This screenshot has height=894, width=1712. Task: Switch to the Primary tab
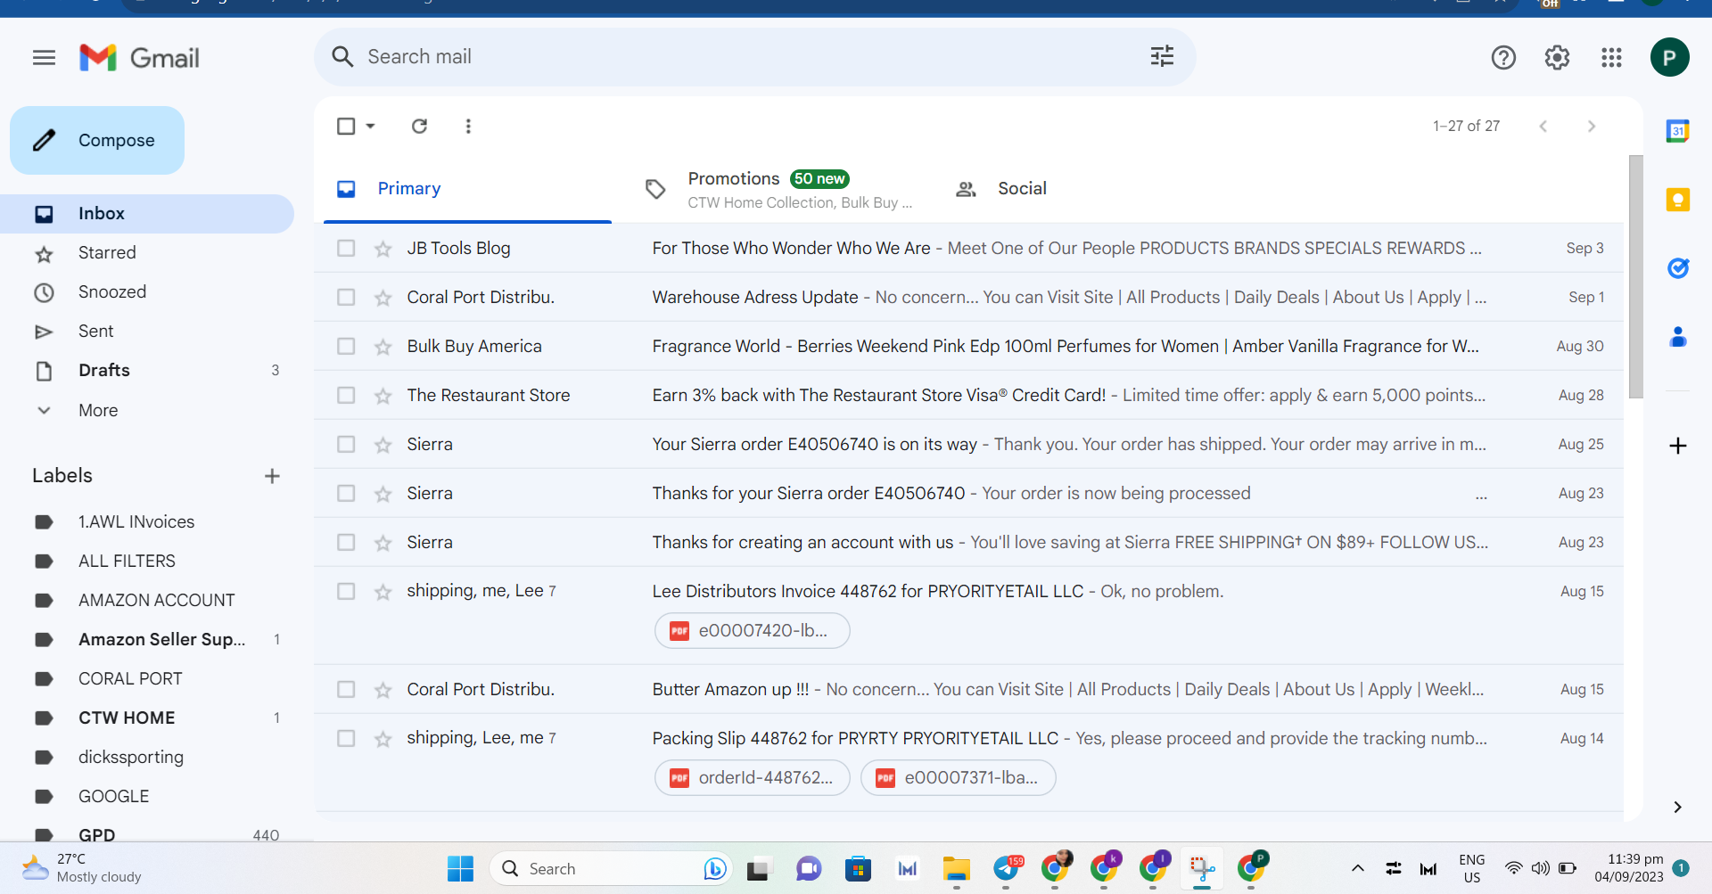[x=467, y=189]
